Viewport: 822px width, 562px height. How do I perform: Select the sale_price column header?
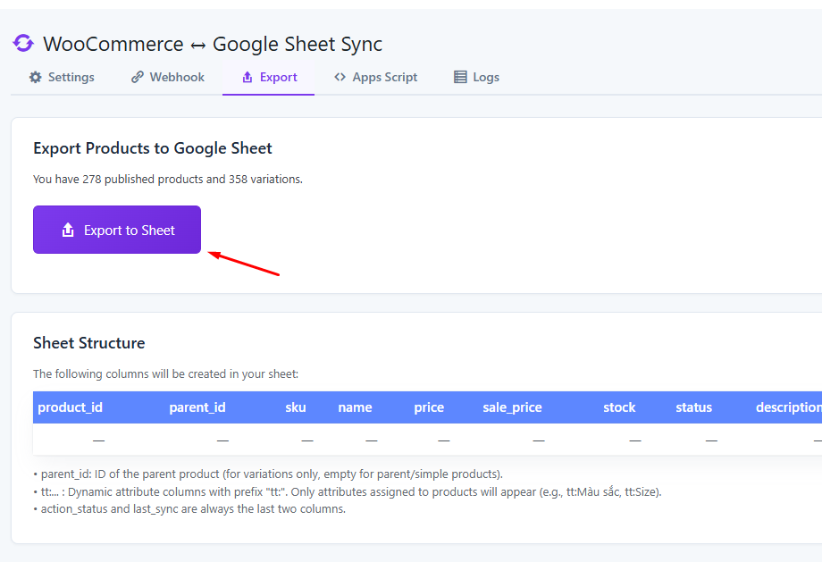512,407
